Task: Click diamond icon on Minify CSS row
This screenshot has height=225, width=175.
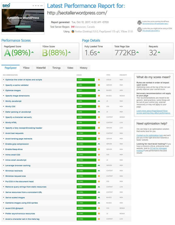Action: (x=99, y=107)
